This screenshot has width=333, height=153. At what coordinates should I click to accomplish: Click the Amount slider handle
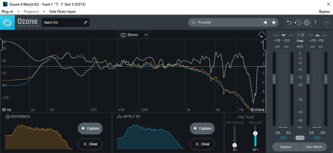(x=255, y=134)
